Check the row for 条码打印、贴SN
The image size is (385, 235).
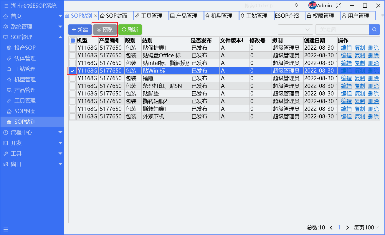pos(72,86)
